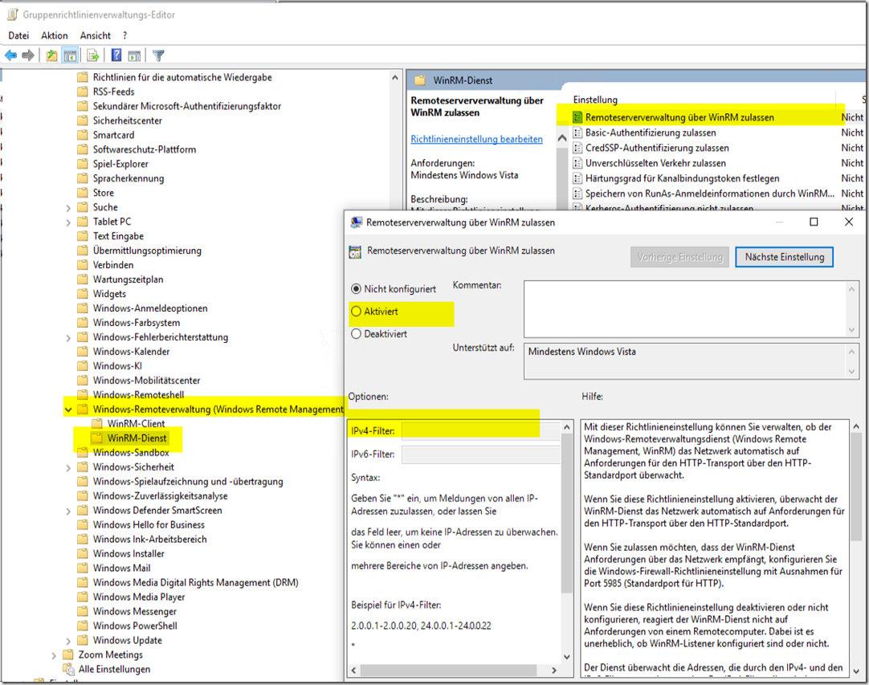Image resolution: width=869 pixels, height=685 pixels.
Task: Click the Export List toolbar icon
Action: point(93,55)
